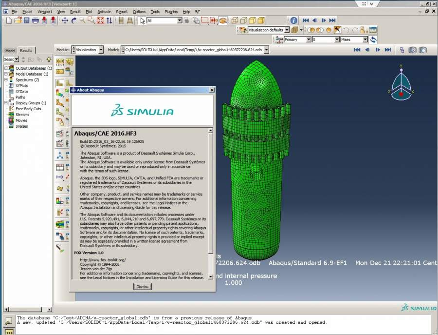The width and height of the screenshot is (438, 335).
Task: Toggle hidden render style
Action: pos(244,20)
